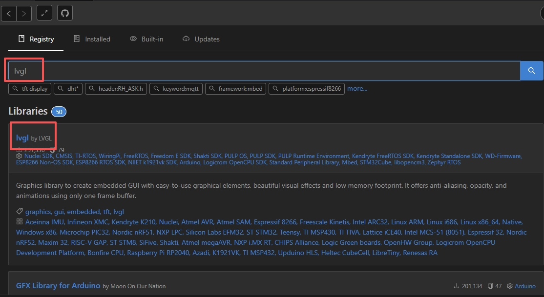Screen dimensions: 544x297
Task: Open the Espressif 8266 platform link
Action: click(x=275, y=222)
